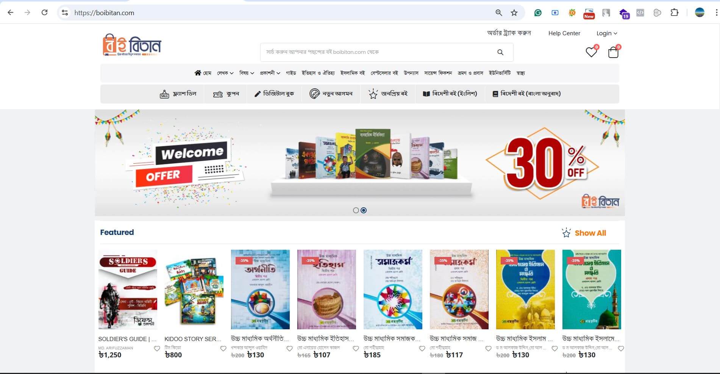Open the flash deal sale icon
Image resolution: width=720 pixels, height=374 pixels.
pos(164,94)
